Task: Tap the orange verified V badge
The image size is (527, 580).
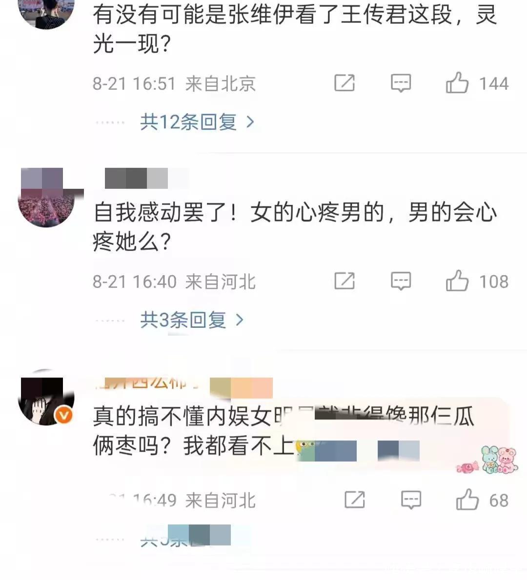Action: [x=63, y=416]
